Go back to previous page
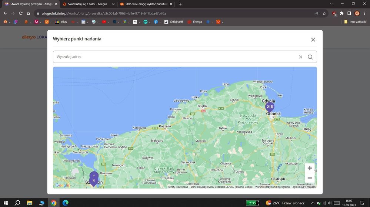 5,13
